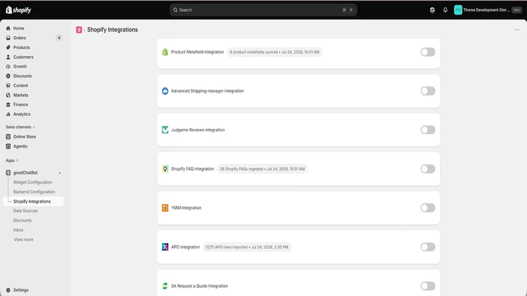Screen dimensions: 527x296
Task: Click the Shopify FAQ integration icon
Action: tap(165, 169)
